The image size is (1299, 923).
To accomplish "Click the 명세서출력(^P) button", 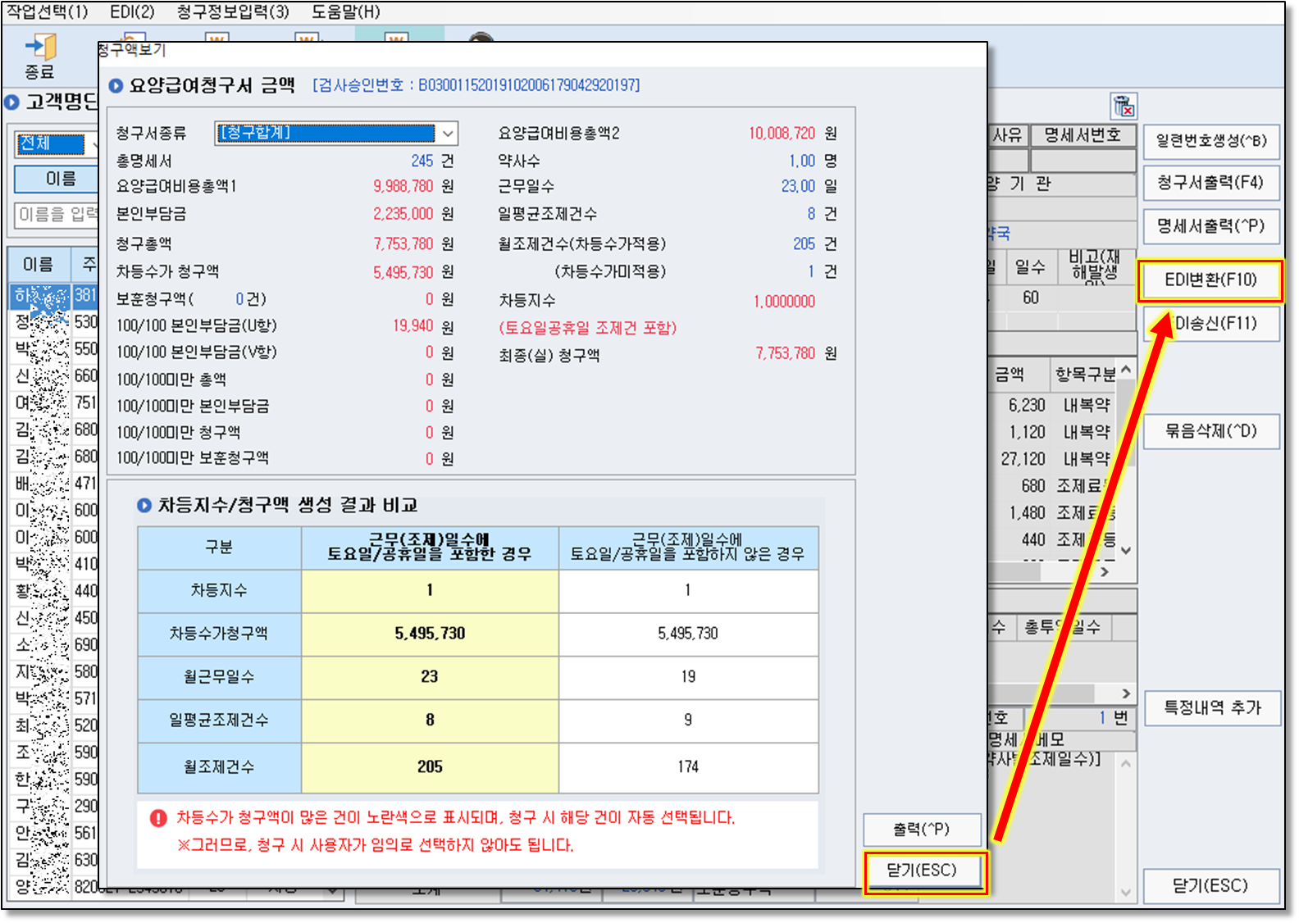I will [x=1210, y=226].
